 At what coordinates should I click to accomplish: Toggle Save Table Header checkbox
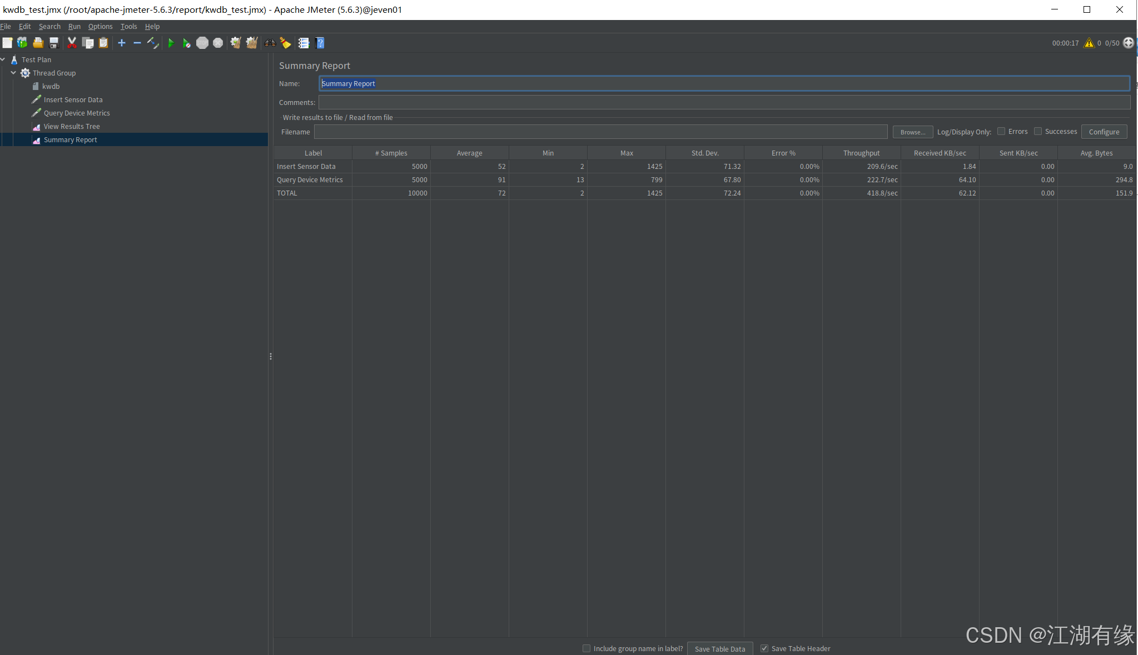click(764, 648)
